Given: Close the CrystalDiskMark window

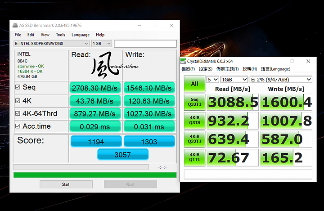Looking at the screenshot, I should coord(308,61).
